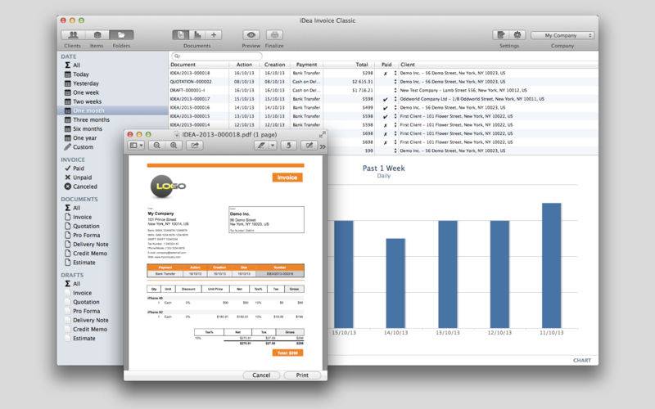Rotate the PDF page in preview
The image size is (655, 409).
[288, 146]
